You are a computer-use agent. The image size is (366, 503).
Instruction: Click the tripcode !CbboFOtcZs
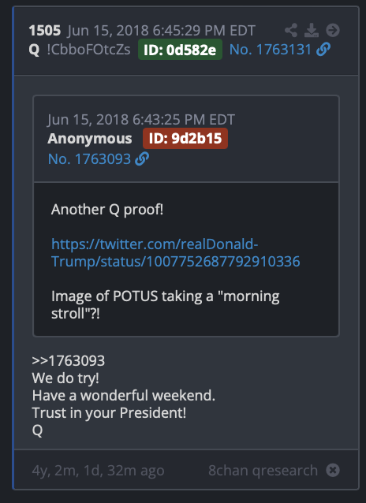[x=88, y=50]
